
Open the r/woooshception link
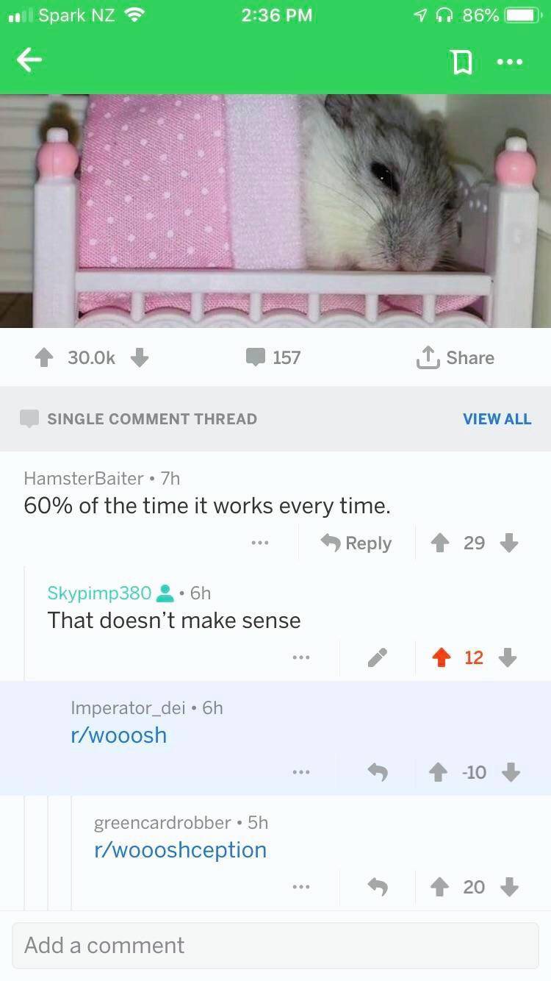tap(181, 850)
